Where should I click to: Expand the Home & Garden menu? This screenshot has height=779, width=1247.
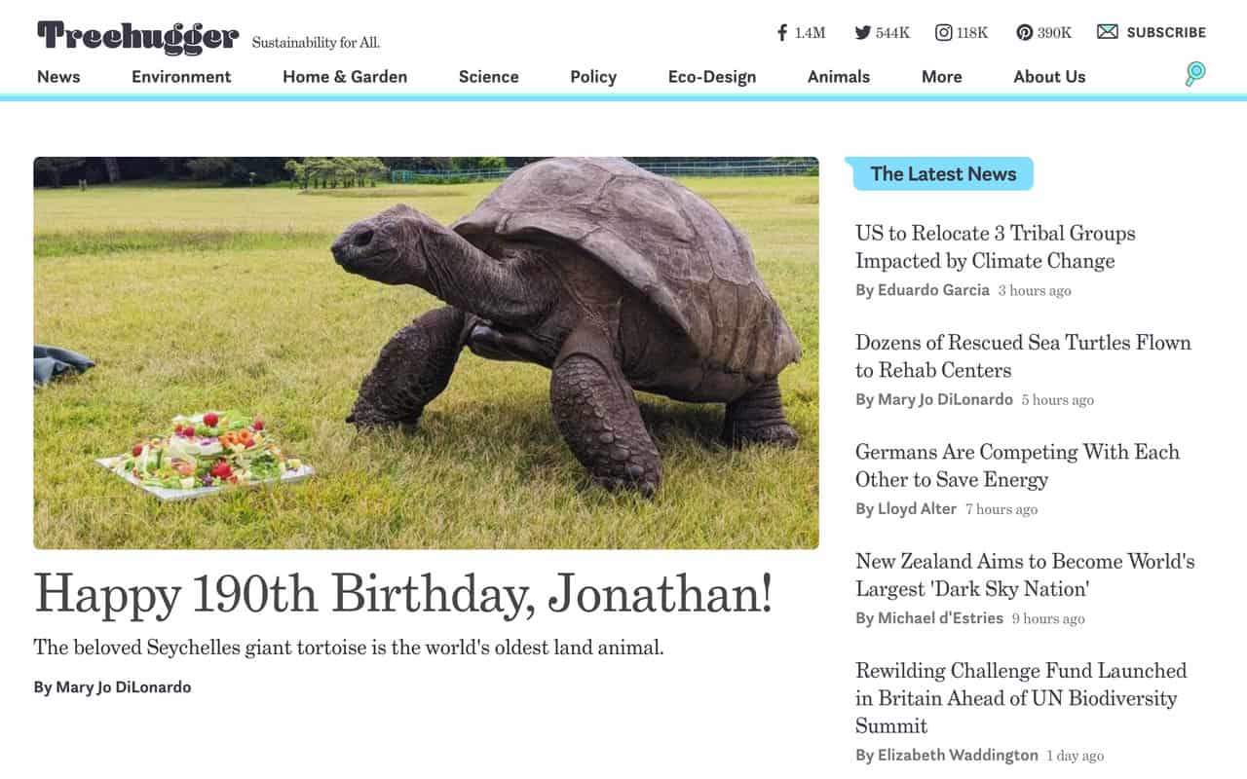(345, 77)
